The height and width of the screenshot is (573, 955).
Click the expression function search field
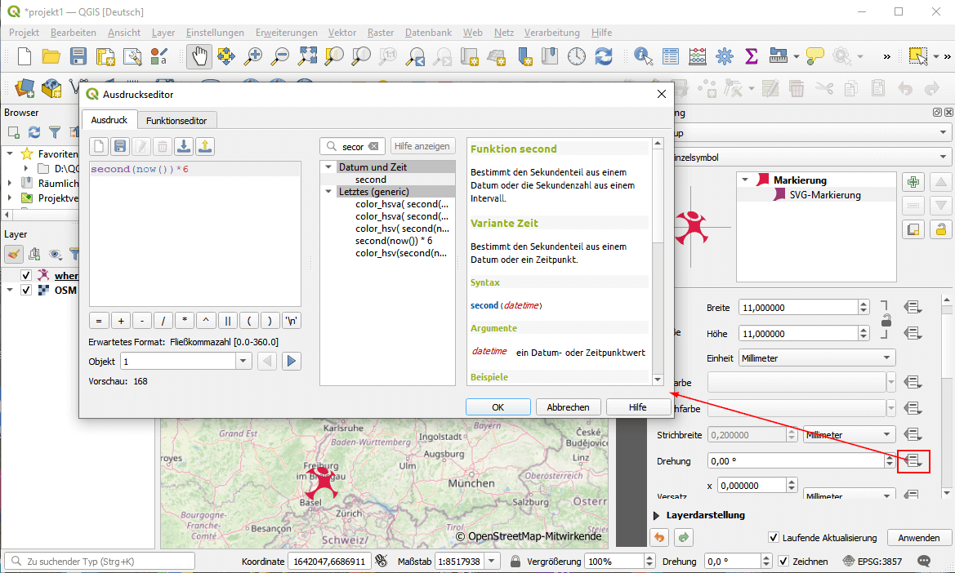coord(353,147)
